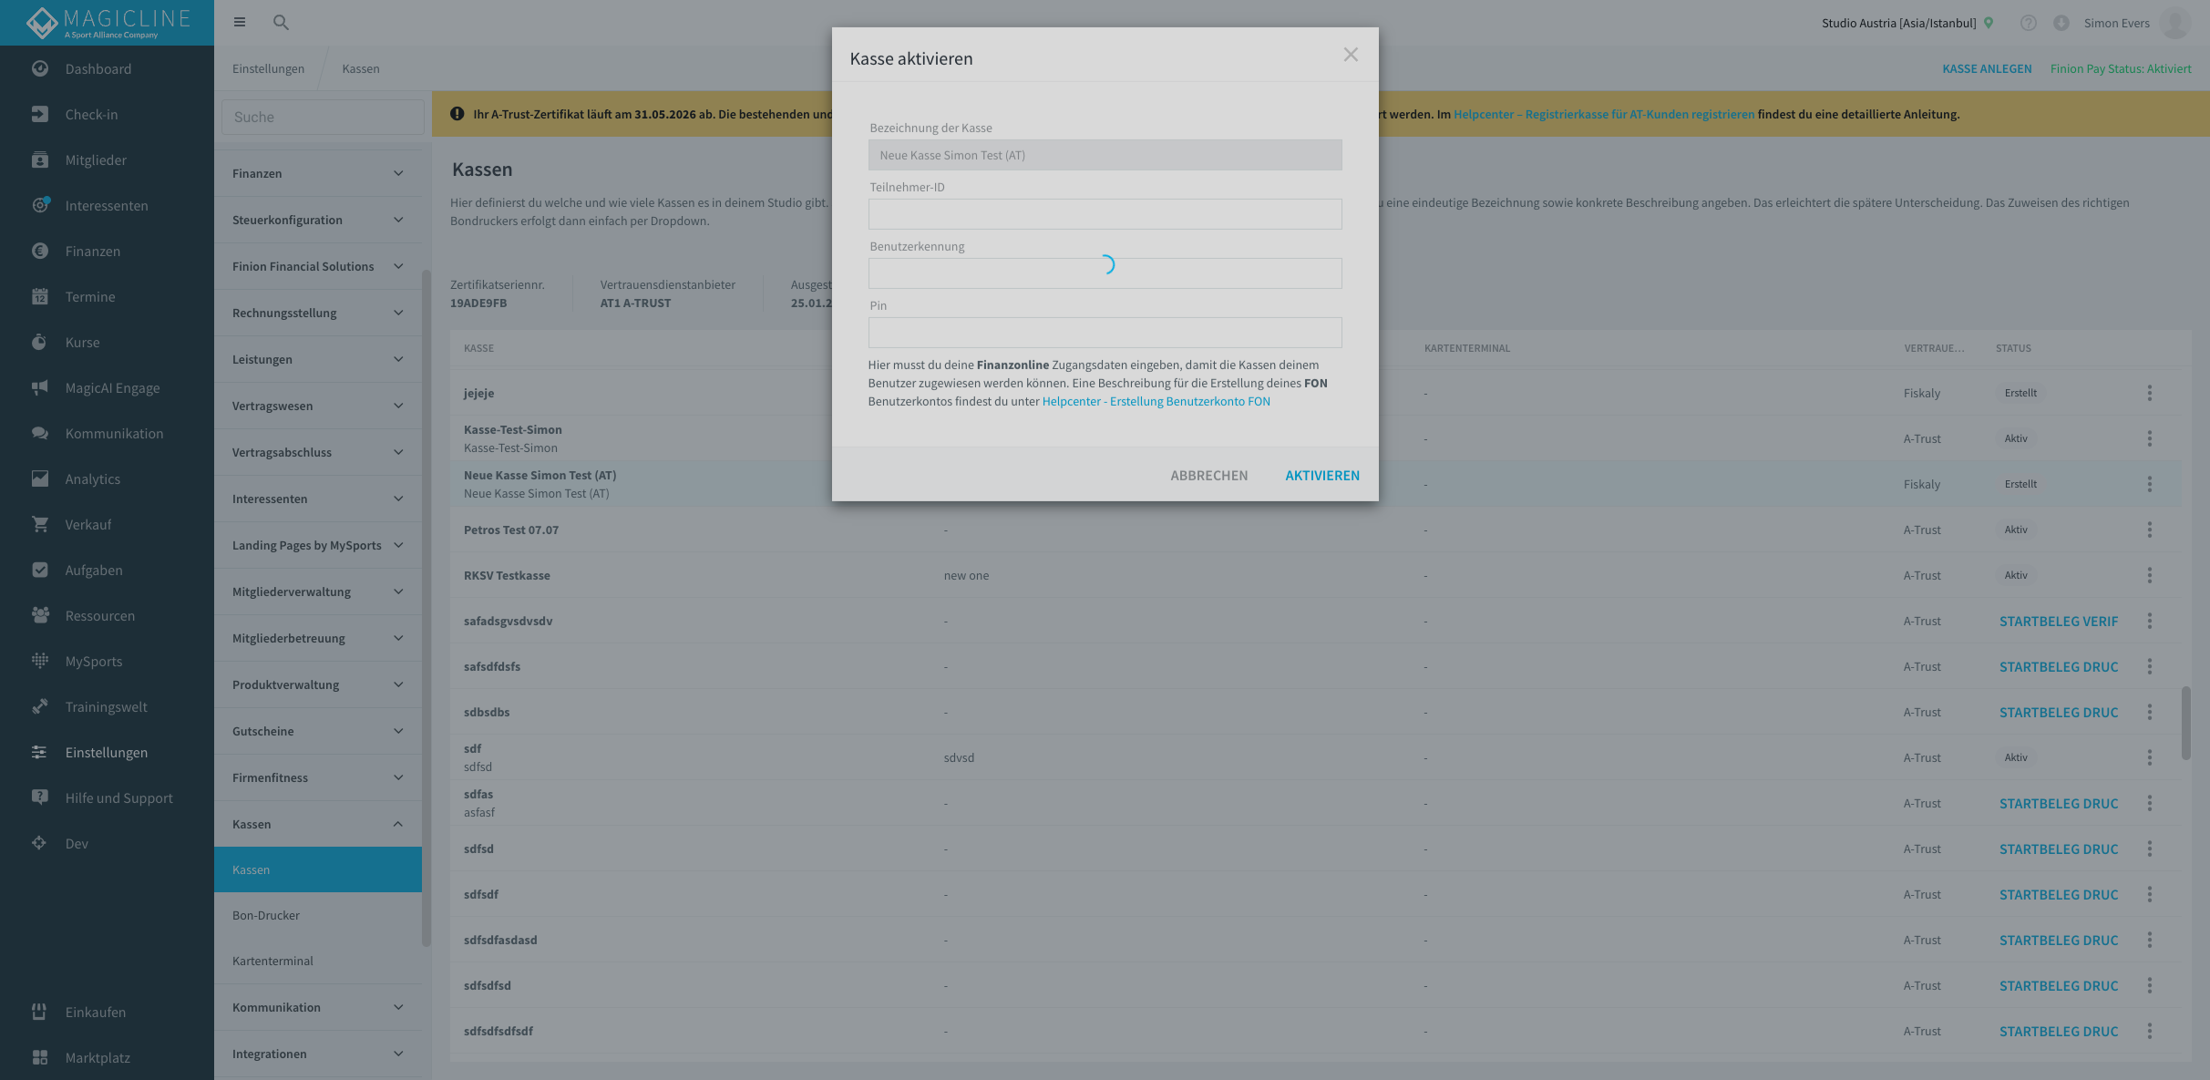Expand the Gutscheine section
Screen dimensions: 2210x1080
coord(318,731)
